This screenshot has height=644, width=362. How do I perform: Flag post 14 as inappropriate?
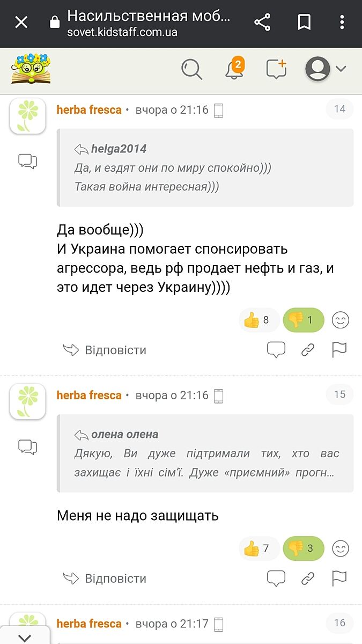339,350
